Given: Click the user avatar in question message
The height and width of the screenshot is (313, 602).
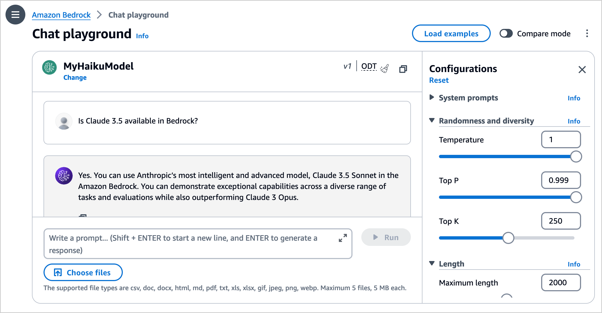Looking at the screenshot, I should coord(64,121).
